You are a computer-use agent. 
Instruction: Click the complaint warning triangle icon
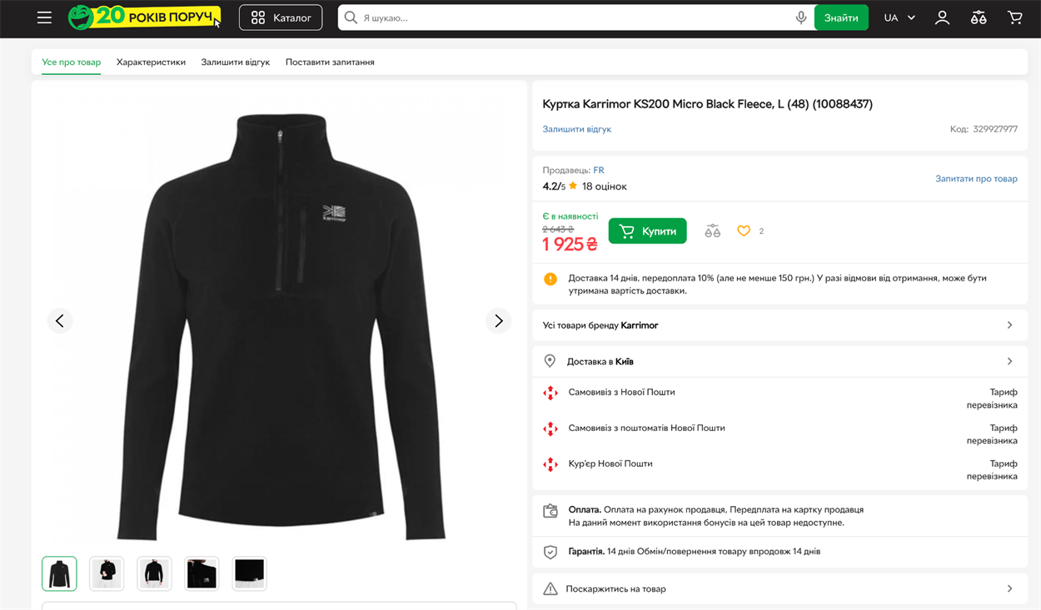tap(550, 588)
